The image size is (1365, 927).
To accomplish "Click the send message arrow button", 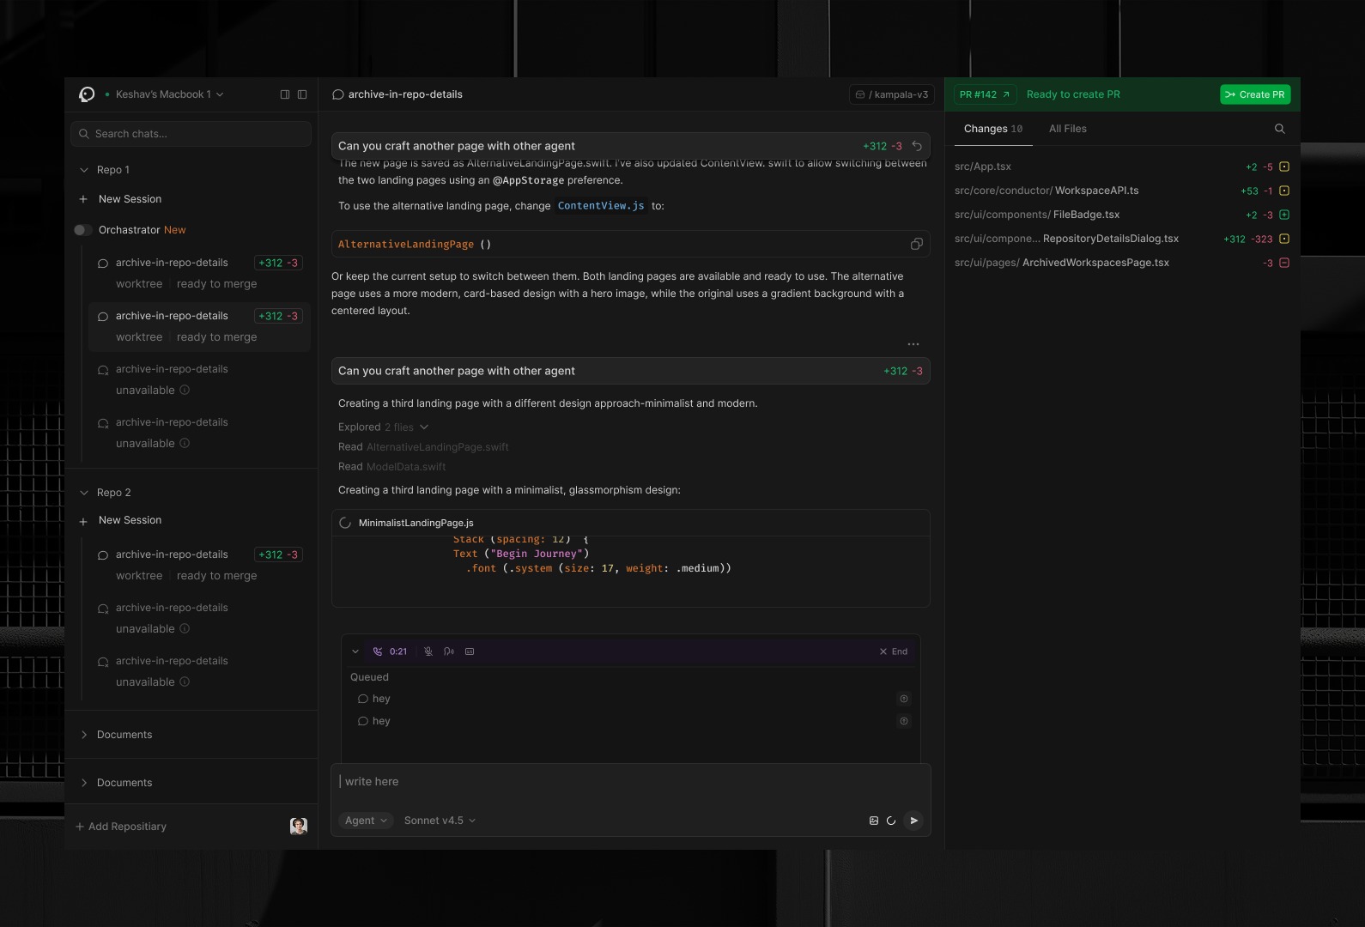I will coord(914,821).
